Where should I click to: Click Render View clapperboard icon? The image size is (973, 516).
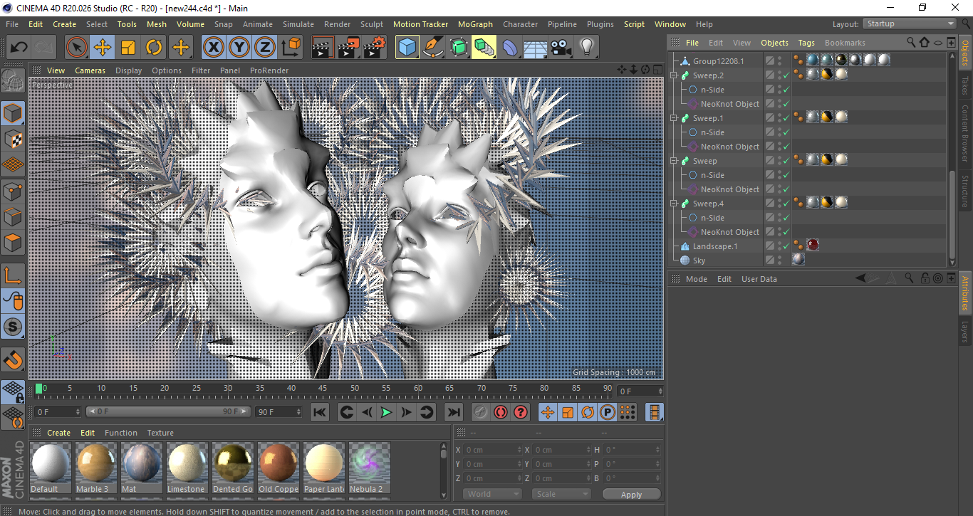[x=323, y=48]
